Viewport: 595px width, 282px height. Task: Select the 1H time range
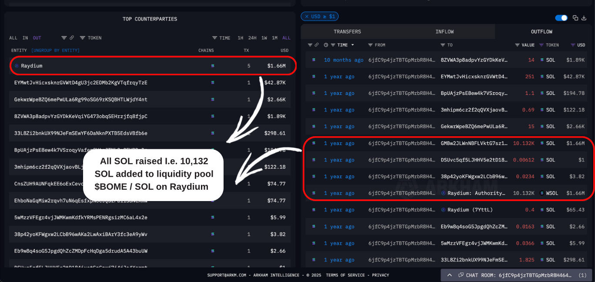pyautogui.click(x=240, y=38)
